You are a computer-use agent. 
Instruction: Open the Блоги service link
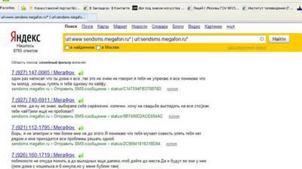pos(178,27)
